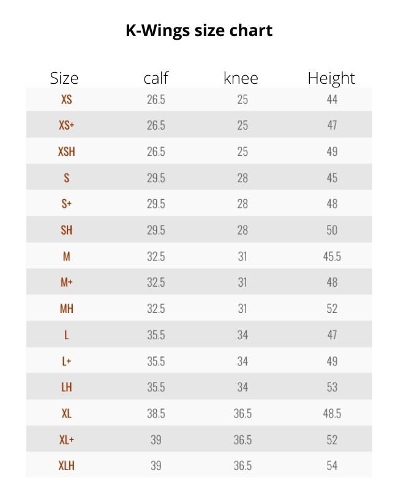The height and width of the screenshot is (489, 398).
Task: Click the 38.5 calf value for XL
Action: (x=156, y=414)
